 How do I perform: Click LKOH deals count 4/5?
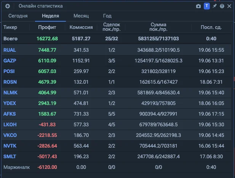[x=112, y=124]
